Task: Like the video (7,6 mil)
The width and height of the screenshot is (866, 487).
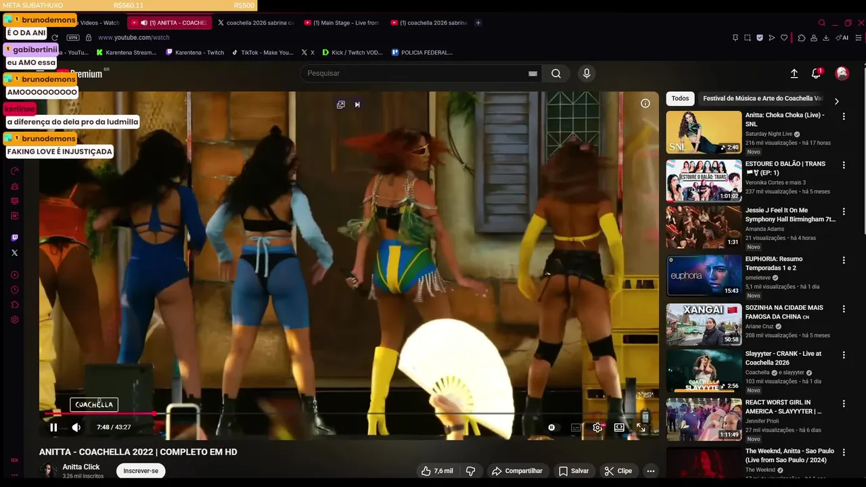Action: tap(437, 471)
